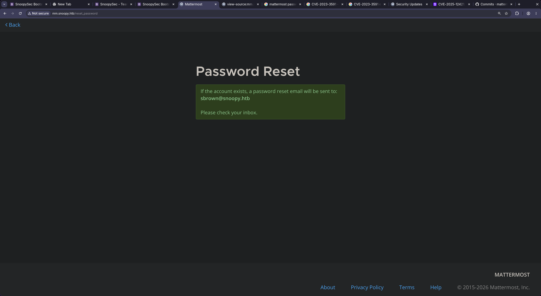
Task: Click the © 2015-2026 Mattermost, Inc. text
Action: 493,287
